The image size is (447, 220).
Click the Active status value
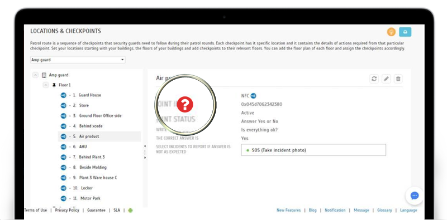click(x=248, y=113)
